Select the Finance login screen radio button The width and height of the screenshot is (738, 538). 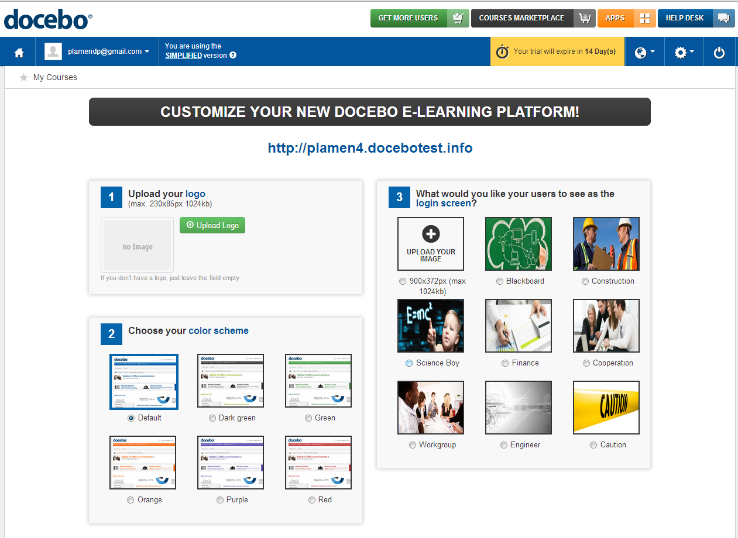tap(505, 363)
